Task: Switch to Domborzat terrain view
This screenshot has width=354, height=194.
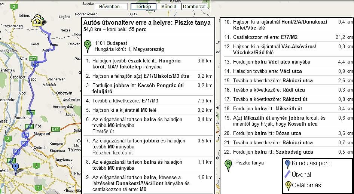Action: [194, 7]
